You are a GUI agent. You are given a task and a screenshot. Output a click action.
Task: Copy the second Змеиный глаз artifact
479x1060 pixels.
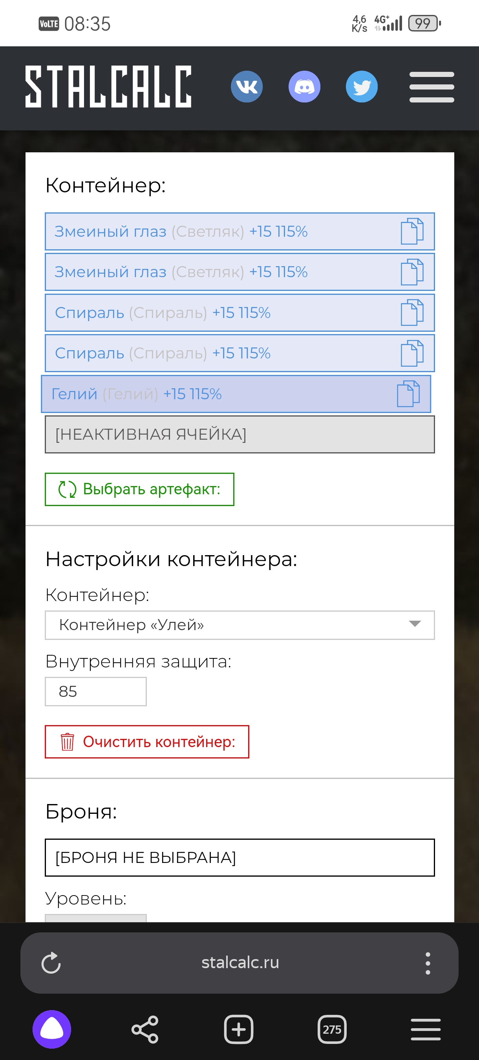[x=412, y=272]
